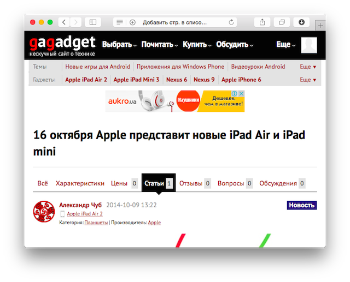The image size is (350, 282).
Task: Click the article headline about iPad Air
Action: point(169,143)
